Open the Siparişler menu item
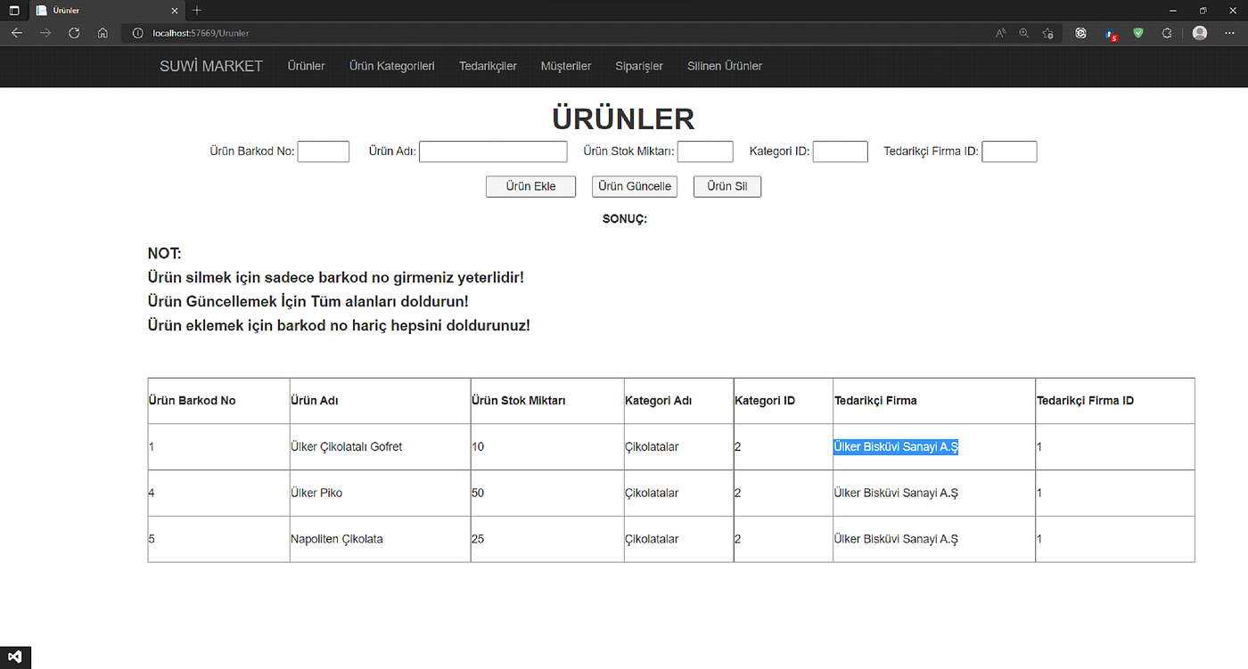This screenshot has height=669, width=1248. tap(639, 66)
